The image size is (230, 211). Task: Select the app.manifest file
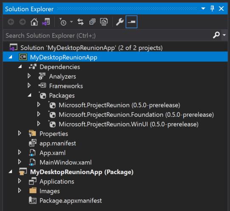[53, 143]
